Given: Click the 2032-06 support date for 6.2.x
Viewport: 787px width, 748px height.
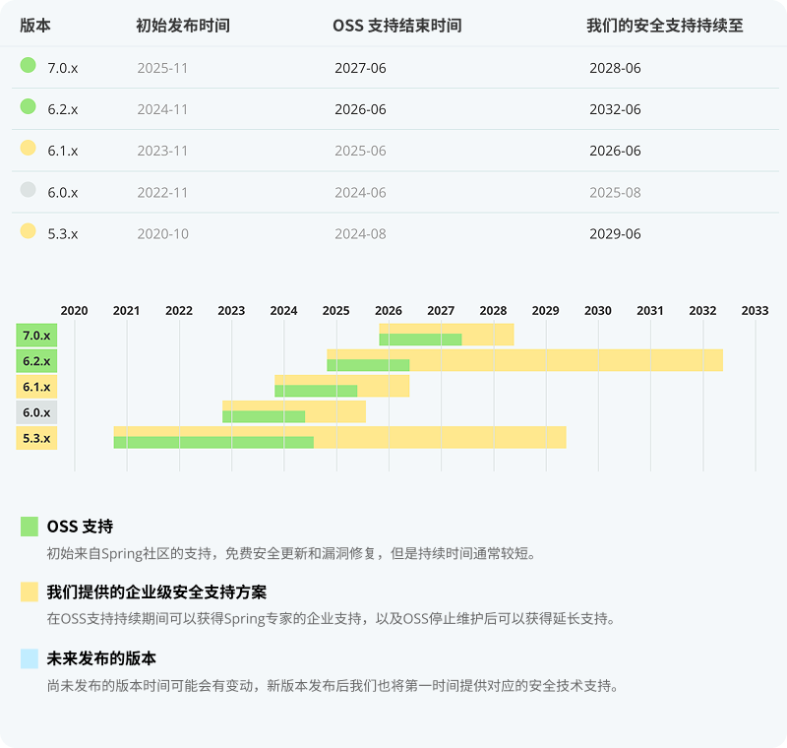Looking at the screenshot, I should [615, 109].
